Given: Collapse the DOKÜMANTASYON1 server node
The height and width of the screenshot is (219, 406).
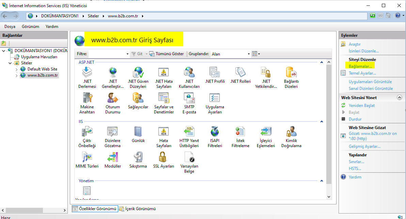Looking at the screenshot, I should point(4,51).
